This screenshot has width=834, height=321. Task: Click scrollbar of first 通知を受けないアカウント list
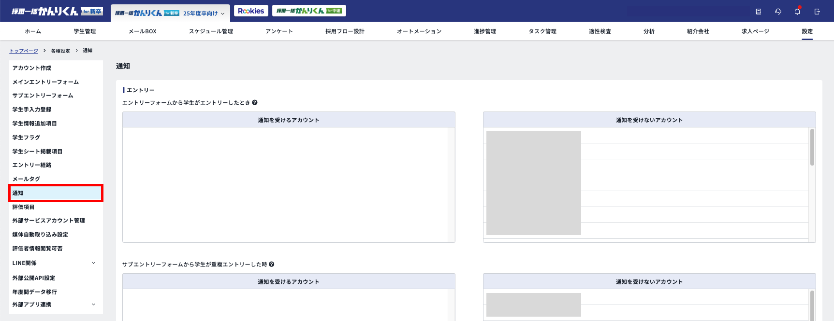point(812,147)
